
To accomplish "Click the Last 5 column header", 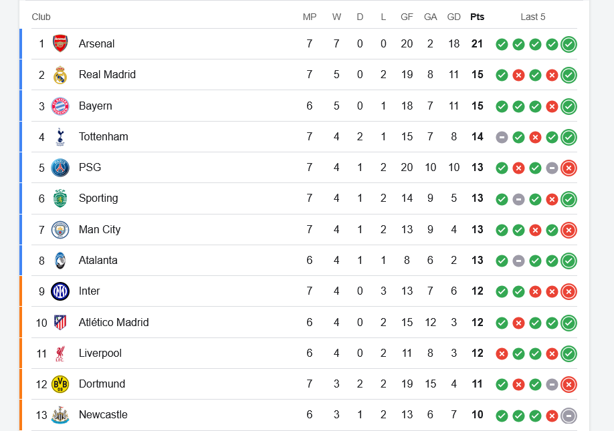I will pyautogui.click(x=533, y=17).
